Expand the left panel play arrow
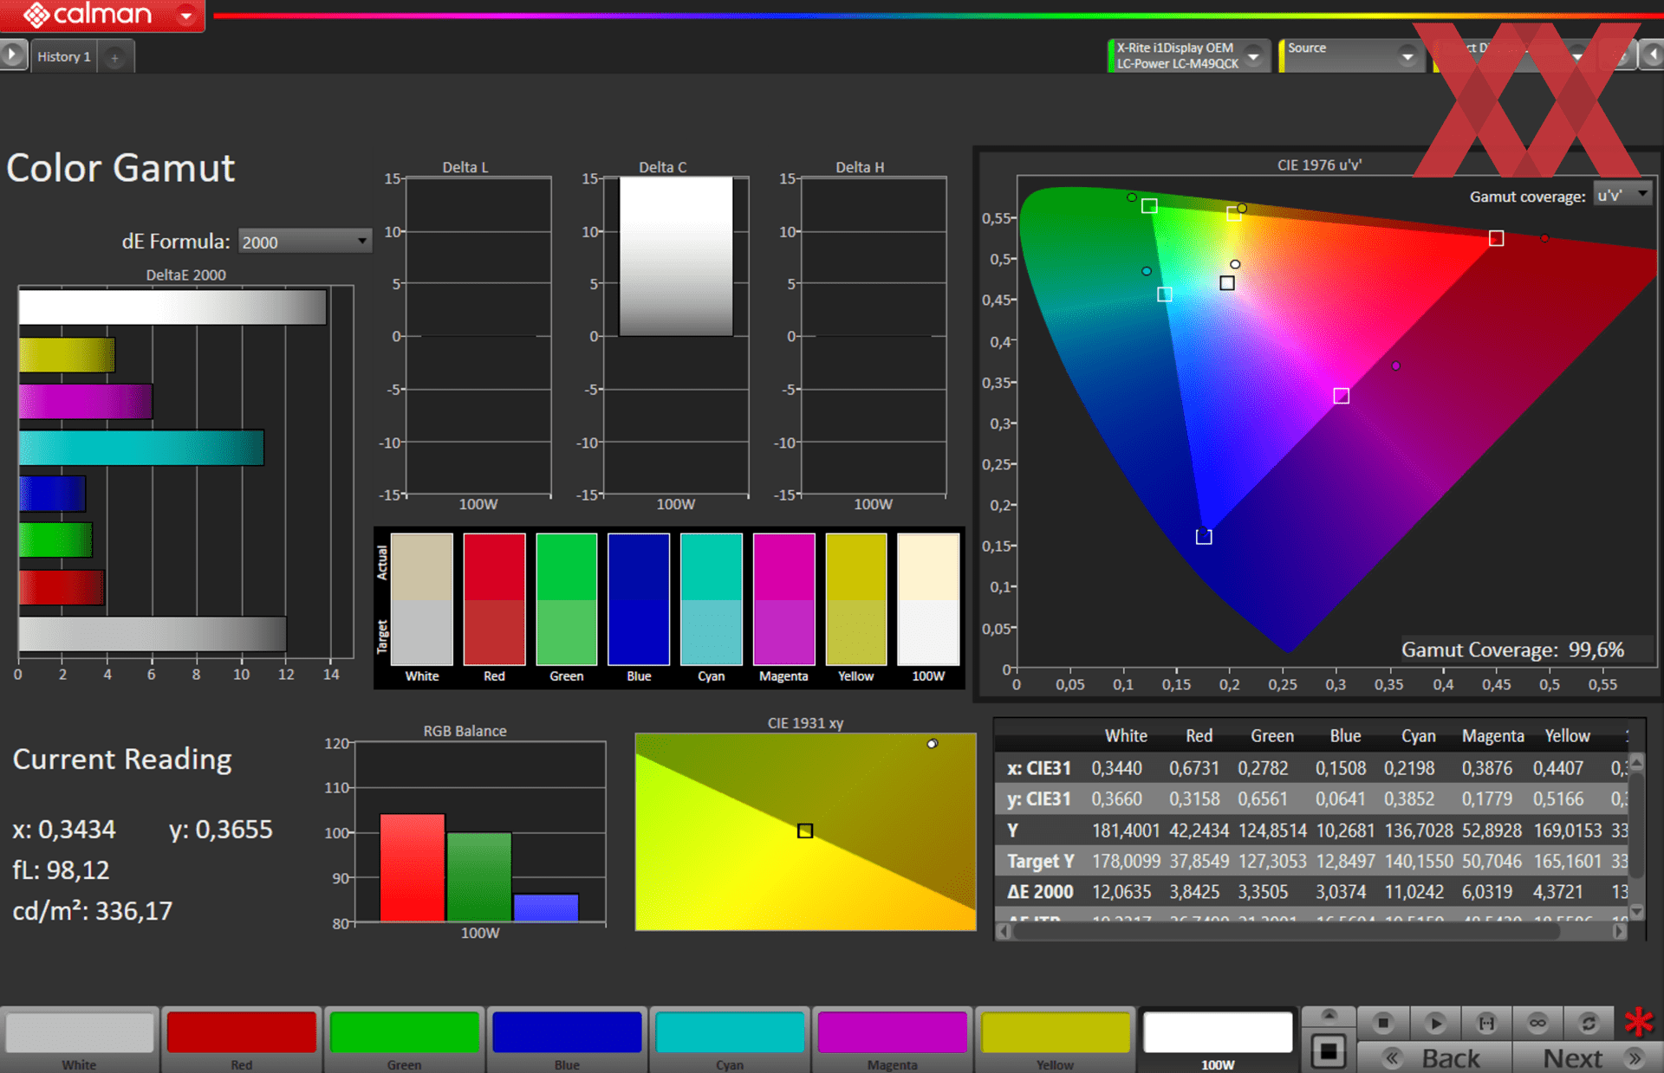Viewport: 1664px width, 1073px height. 12,55
